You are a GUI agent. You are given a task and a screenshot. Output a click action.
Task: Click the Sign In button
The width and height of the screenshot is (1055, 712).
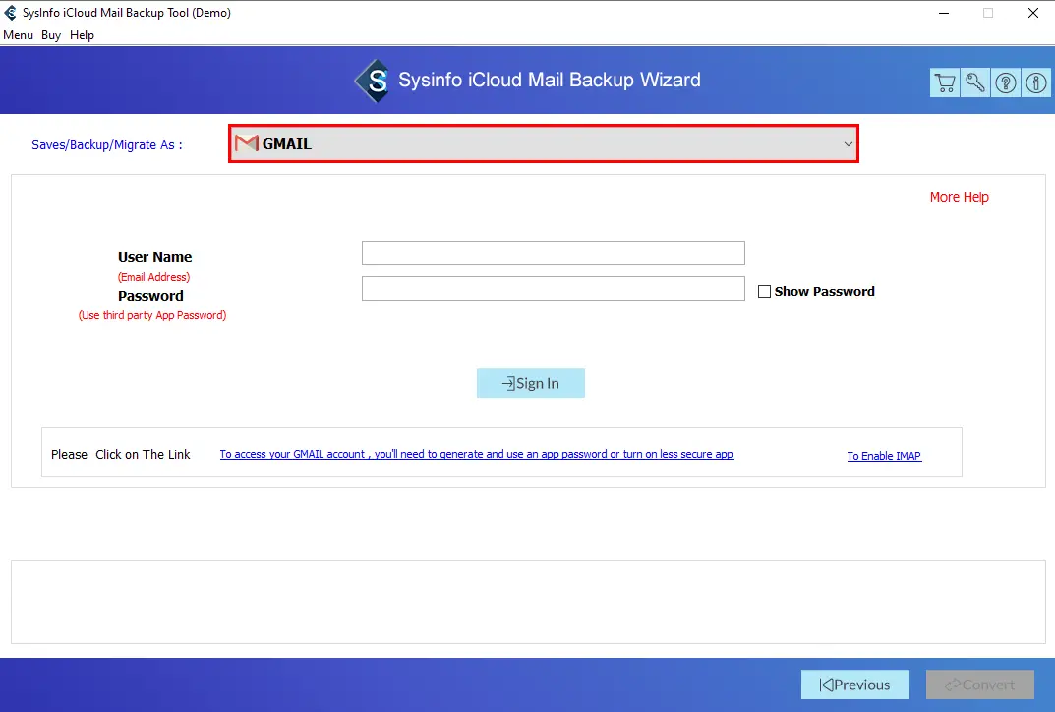[531, 383]
